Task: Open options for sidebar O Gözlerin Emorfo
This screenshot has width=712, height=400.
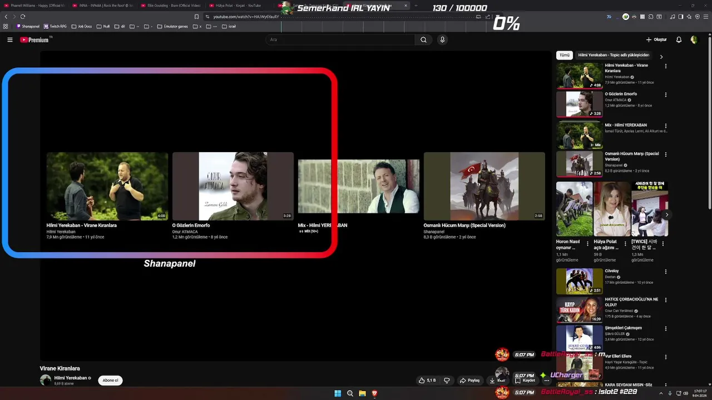Action: coord(666,94)
